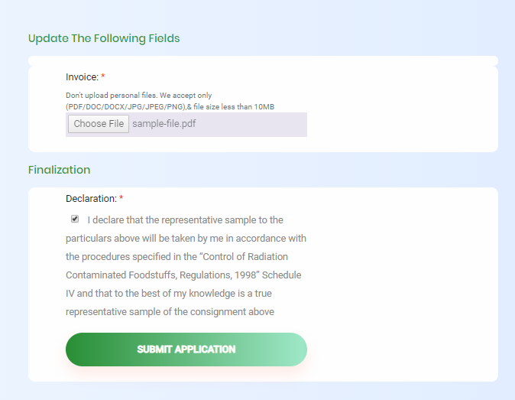Screen dimensions: 515x400
Task: Click the Declaration field label
Action: (91, 199)
